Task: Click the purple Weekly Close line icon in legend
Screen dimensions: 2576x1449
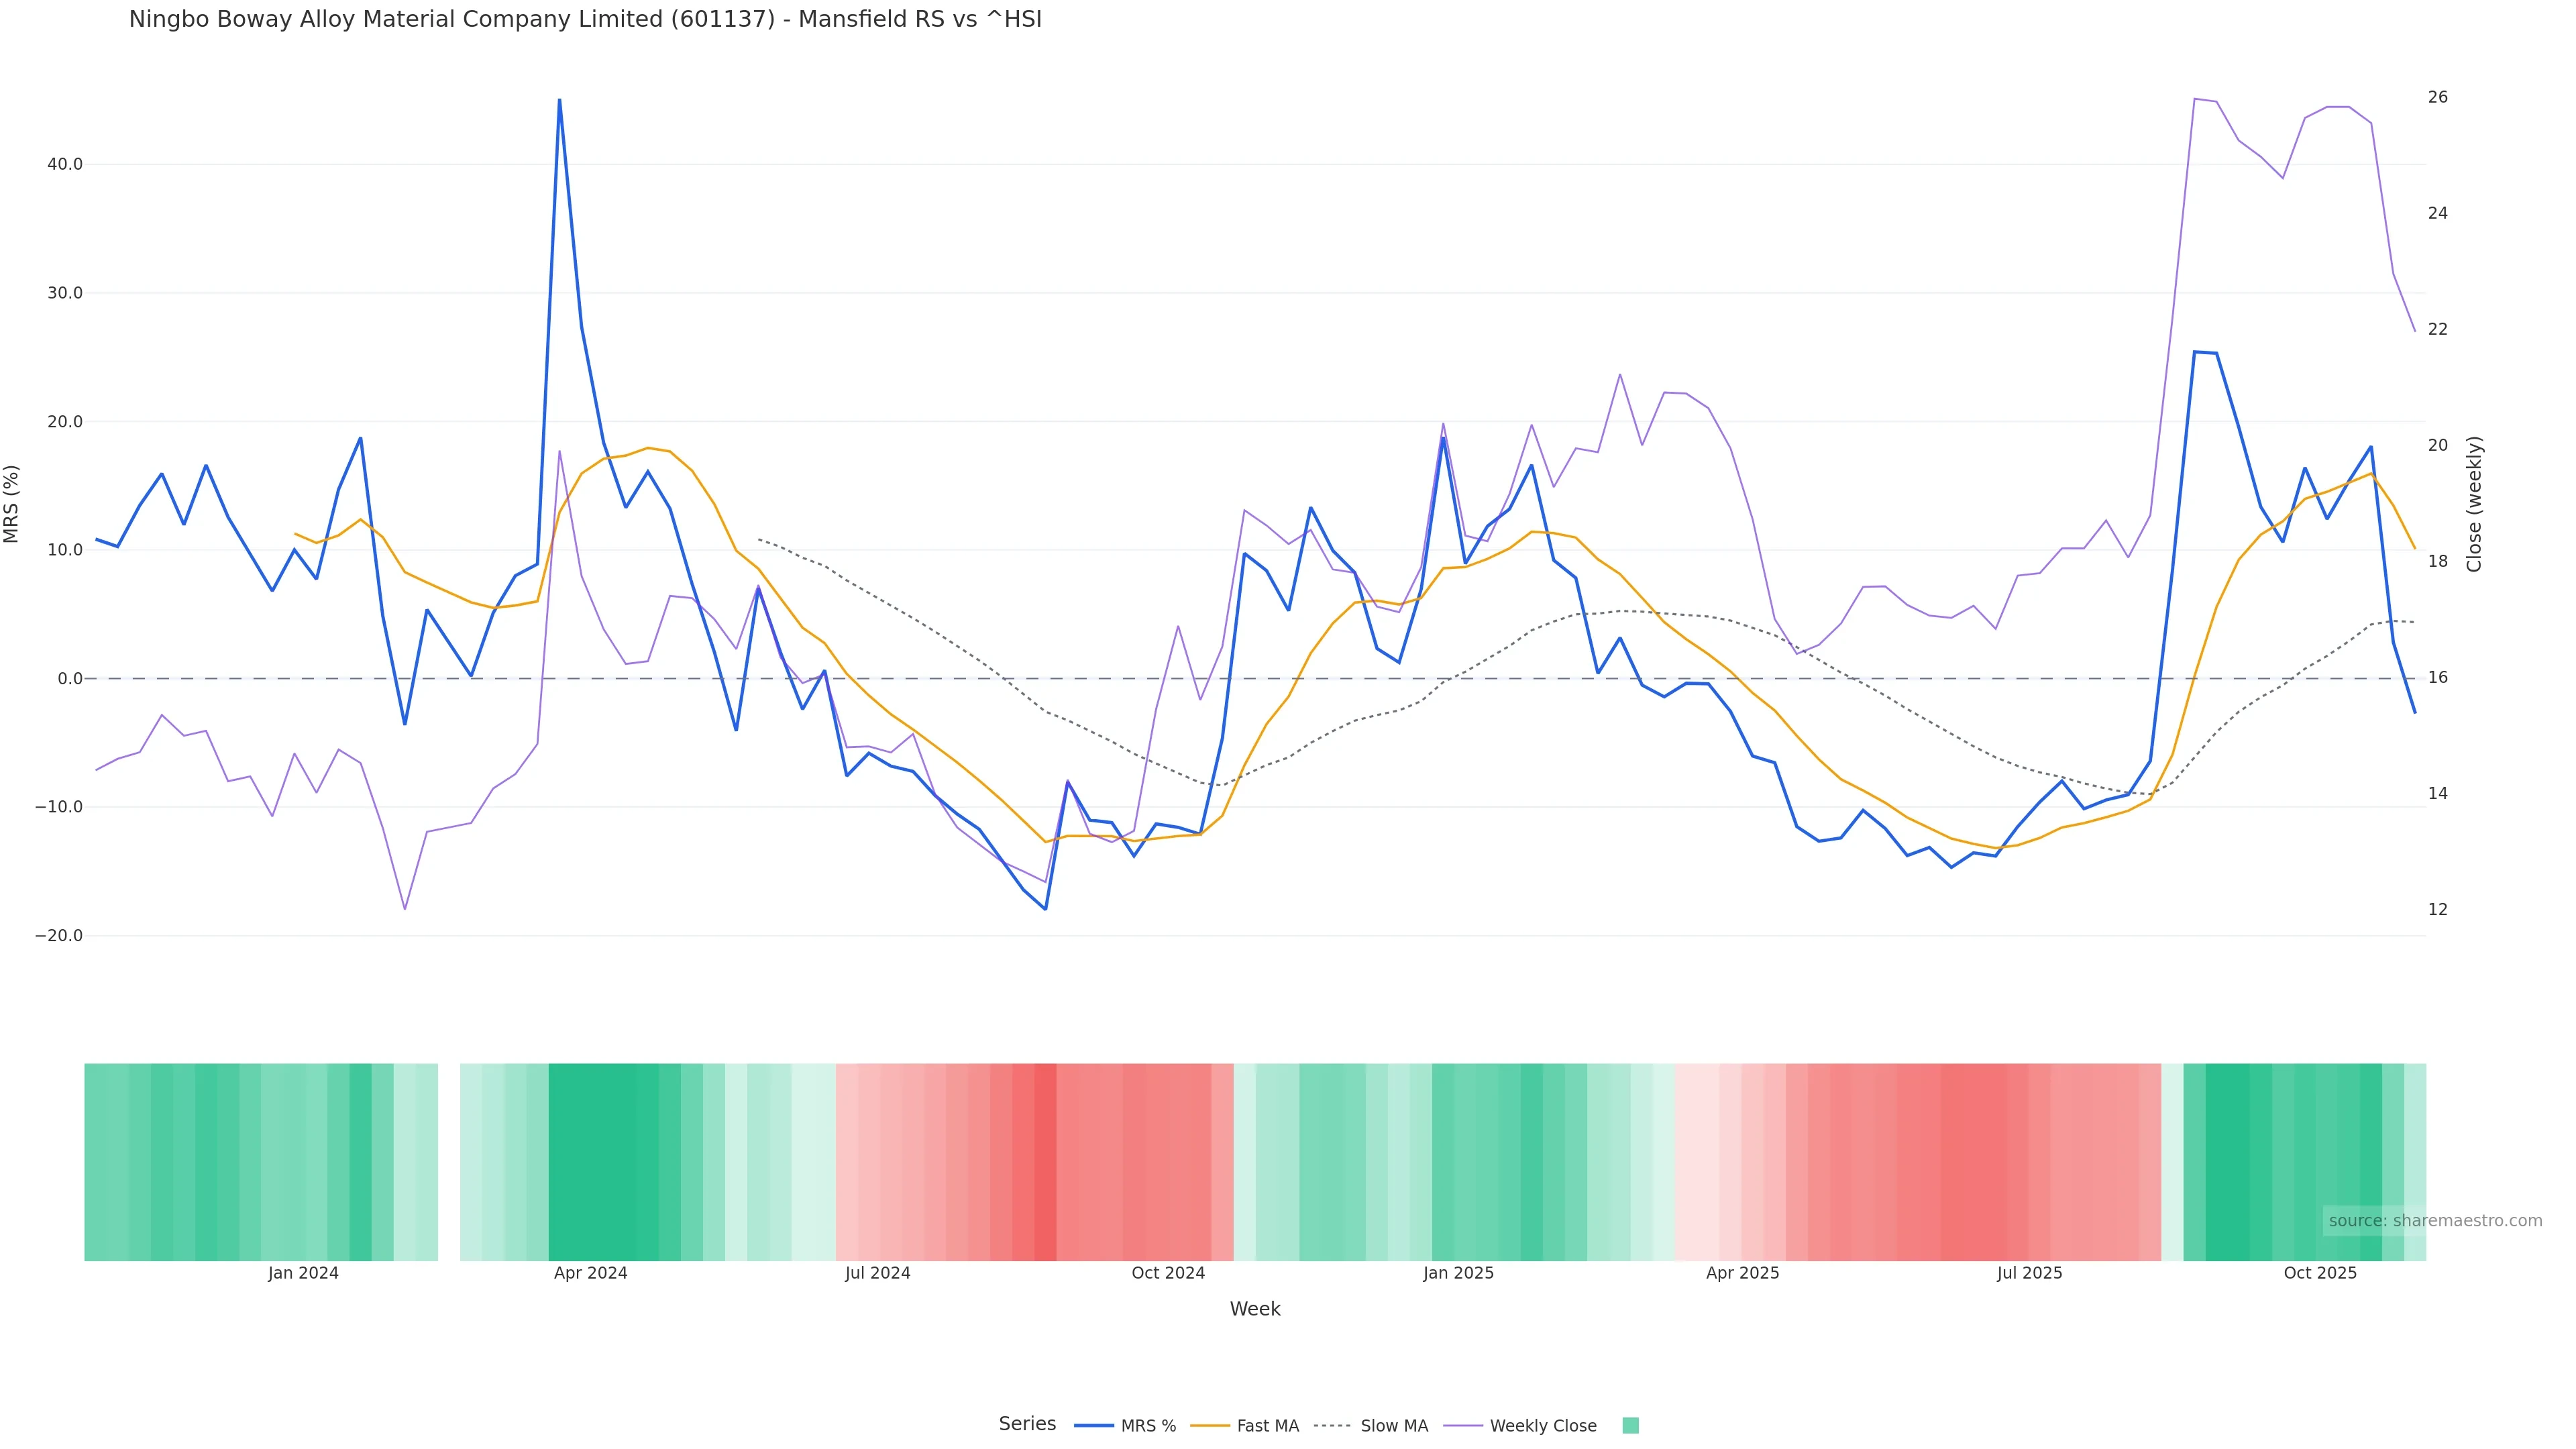Action: tap(1463, 1426)
